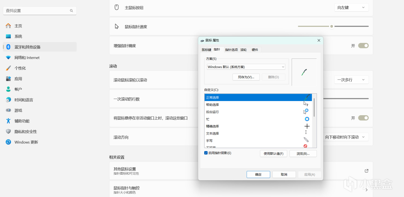Toggle the 将鼠标悬停在非活动窗口上时 scroll switch
The width and height of the screenshot is (404, 197).
coord(363,118)
